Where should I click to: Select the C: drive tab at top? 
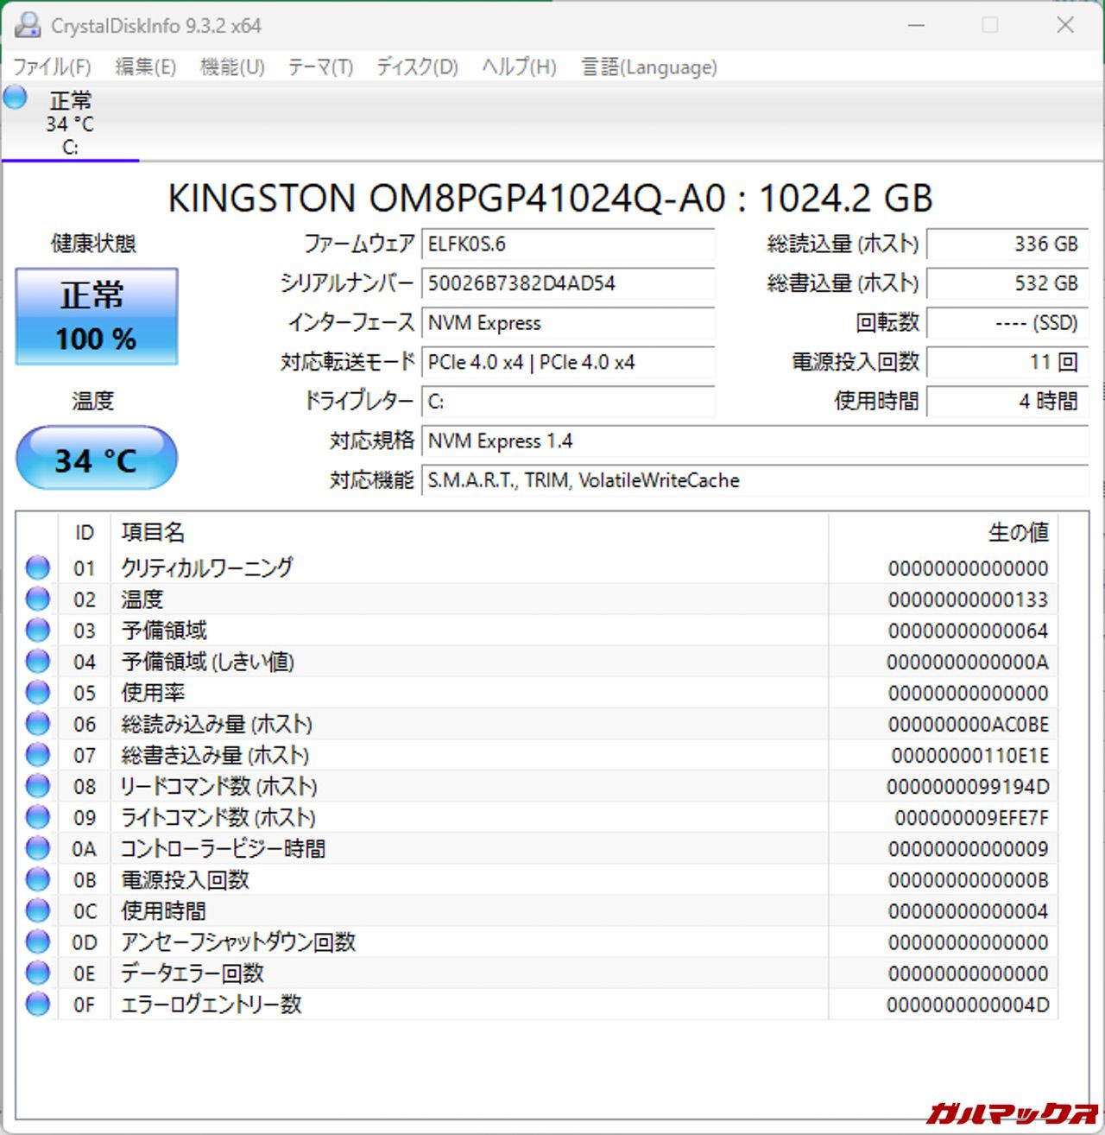pos(70,125)
